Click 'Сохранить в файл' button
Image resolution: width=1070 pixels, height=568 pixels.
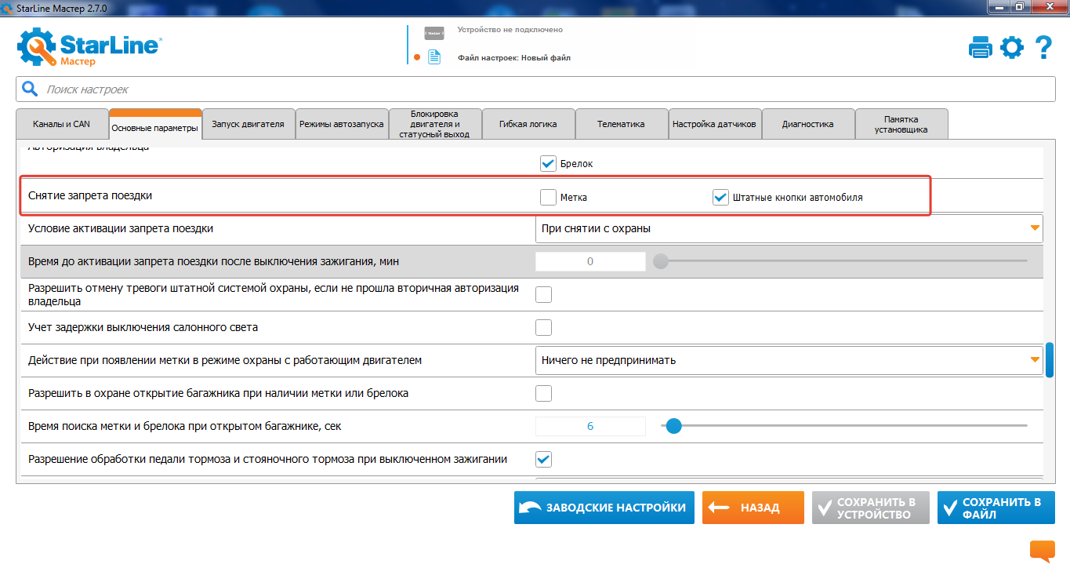click(996, 508)
